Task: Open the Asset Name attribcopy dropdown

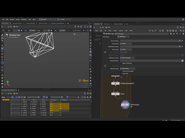Action: [123, 37]
